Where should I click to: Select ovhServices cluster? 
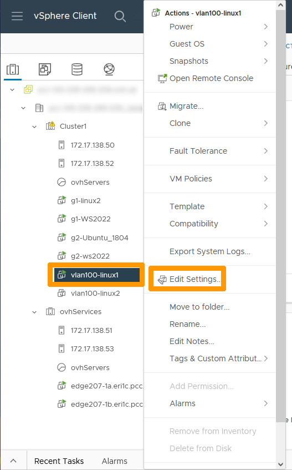coord(80,311)
